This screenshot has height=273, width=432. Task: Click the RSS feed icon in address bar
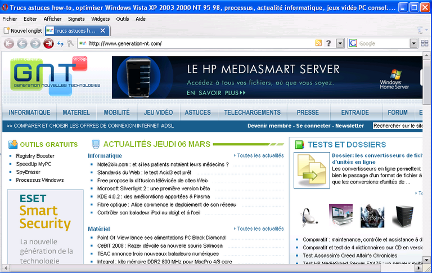click(318, 43)
